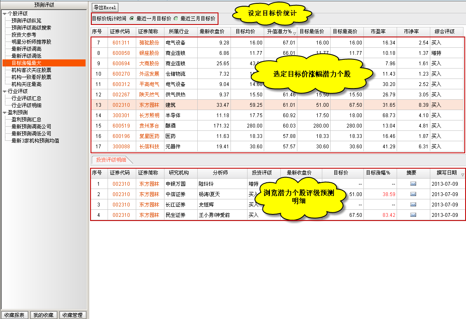Click stock code 600519 link
Image resolution: width=466 pixels, height=319 pixels.
[x=121, y=125]
